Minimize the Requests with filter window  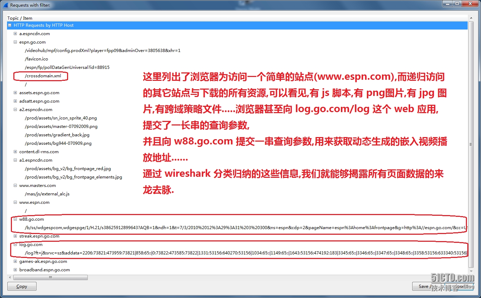(447, 4)
